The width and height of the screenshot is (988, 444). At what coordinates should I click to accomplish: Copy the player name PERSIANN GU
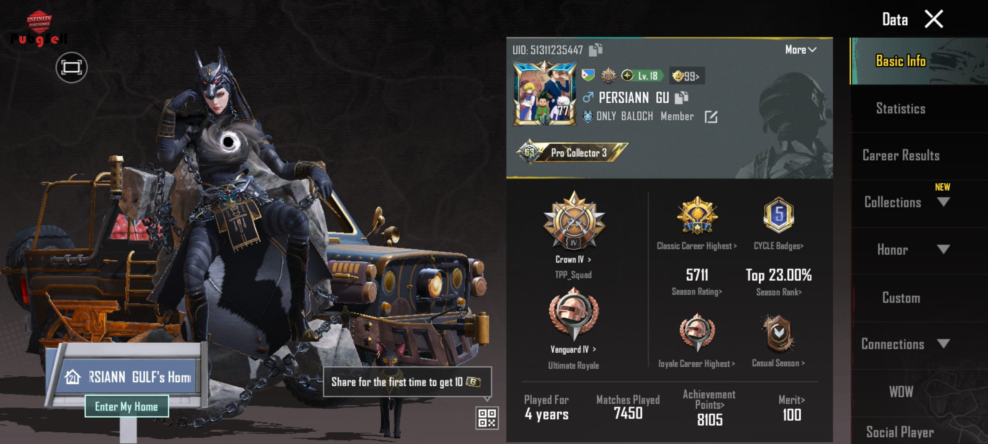click(681, 97)
